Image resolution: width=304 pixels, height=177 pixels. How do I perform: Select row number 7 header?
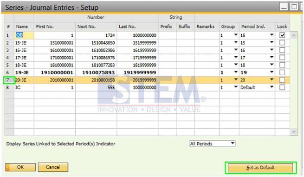coord(9,80)
